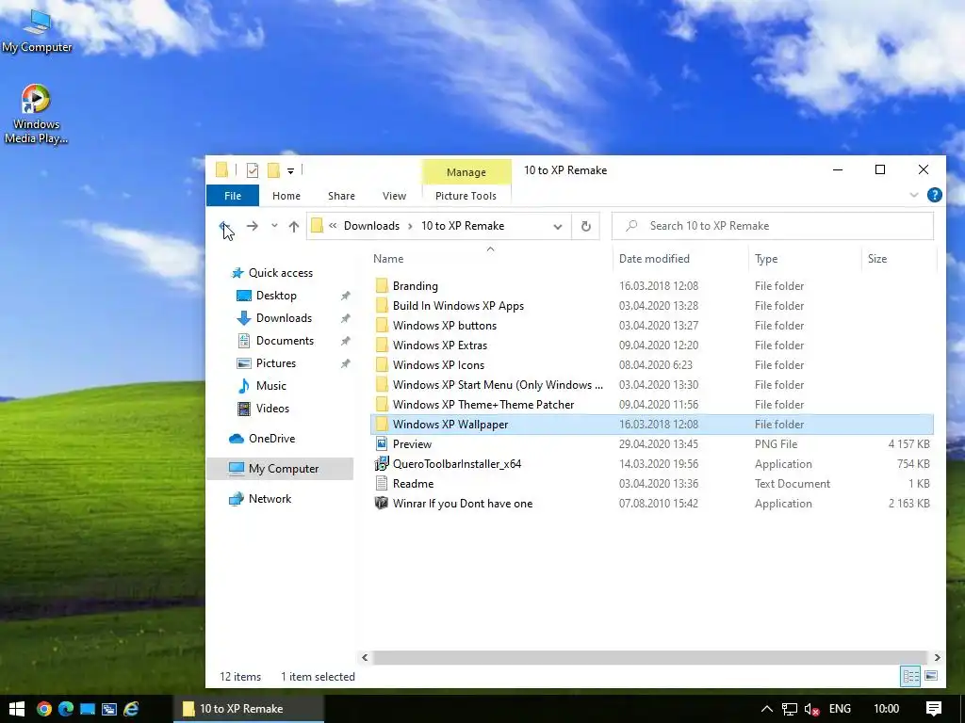The image size is (965, 723).
Task: Switch to Large icons view layout
Action: tap(931, 676)
